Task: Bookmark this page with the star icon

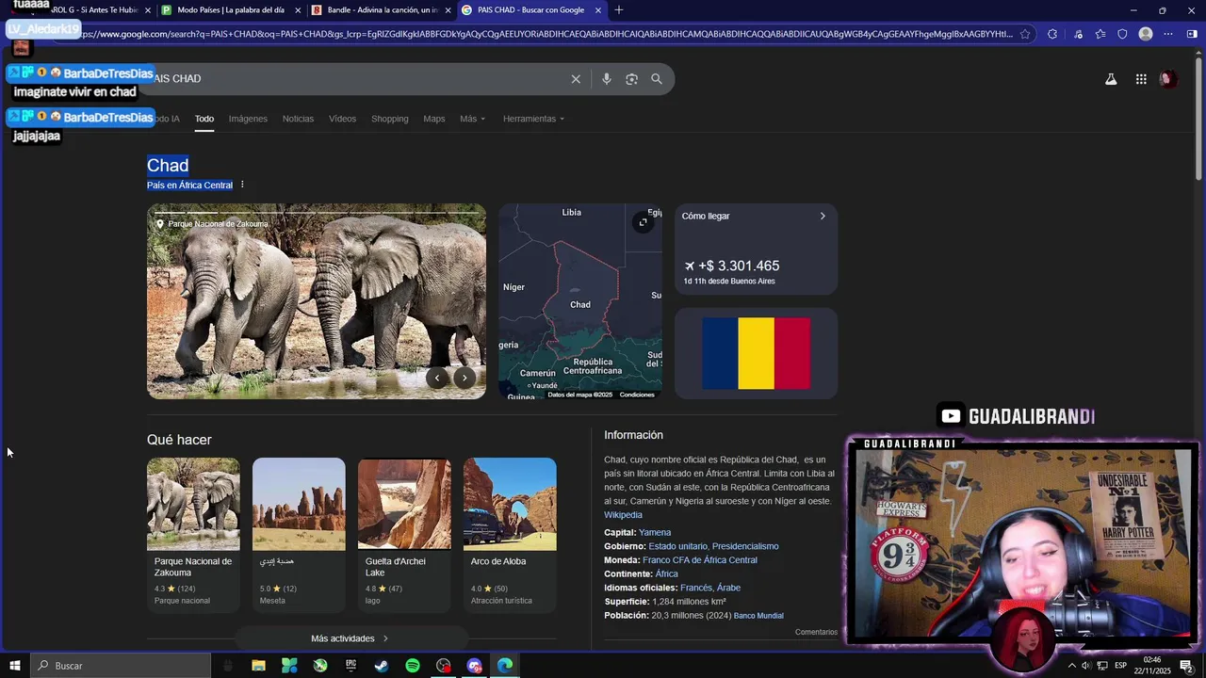Action: pyautogui.click(x=1025, y=34)
